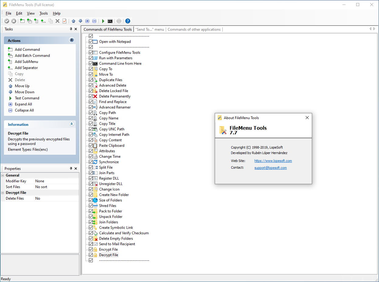Uncheck the Configure FileMenu Tools checkbox

91,53
